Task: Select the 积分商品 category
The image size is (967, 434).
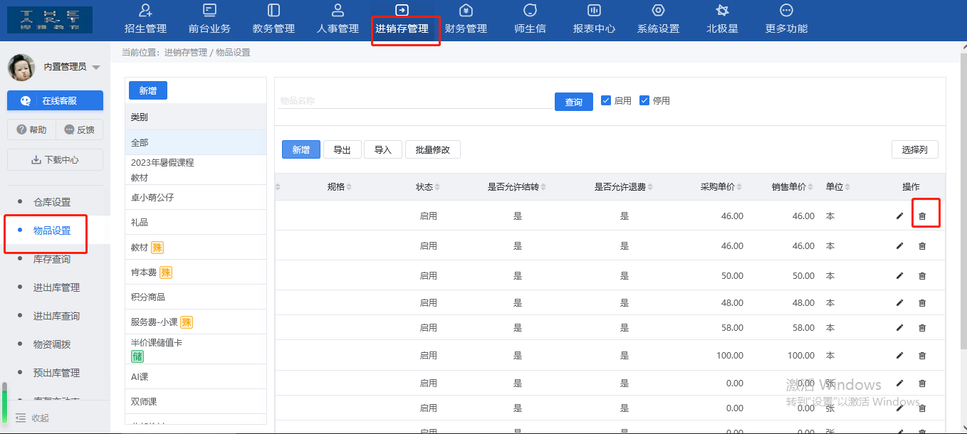Action: tap(196, 297)
